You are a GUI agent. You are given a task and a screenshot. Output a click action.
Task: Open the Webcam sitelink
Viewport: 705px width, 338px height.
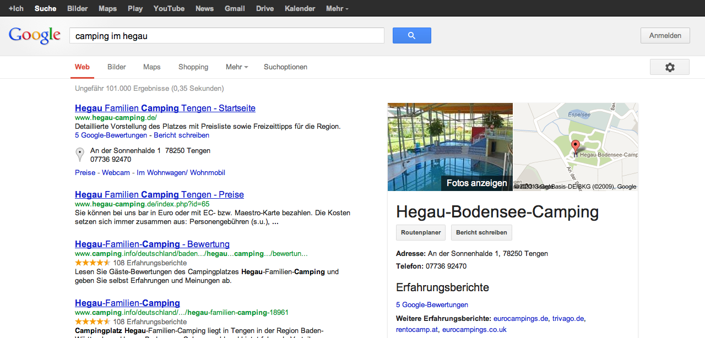pos(116,173)
